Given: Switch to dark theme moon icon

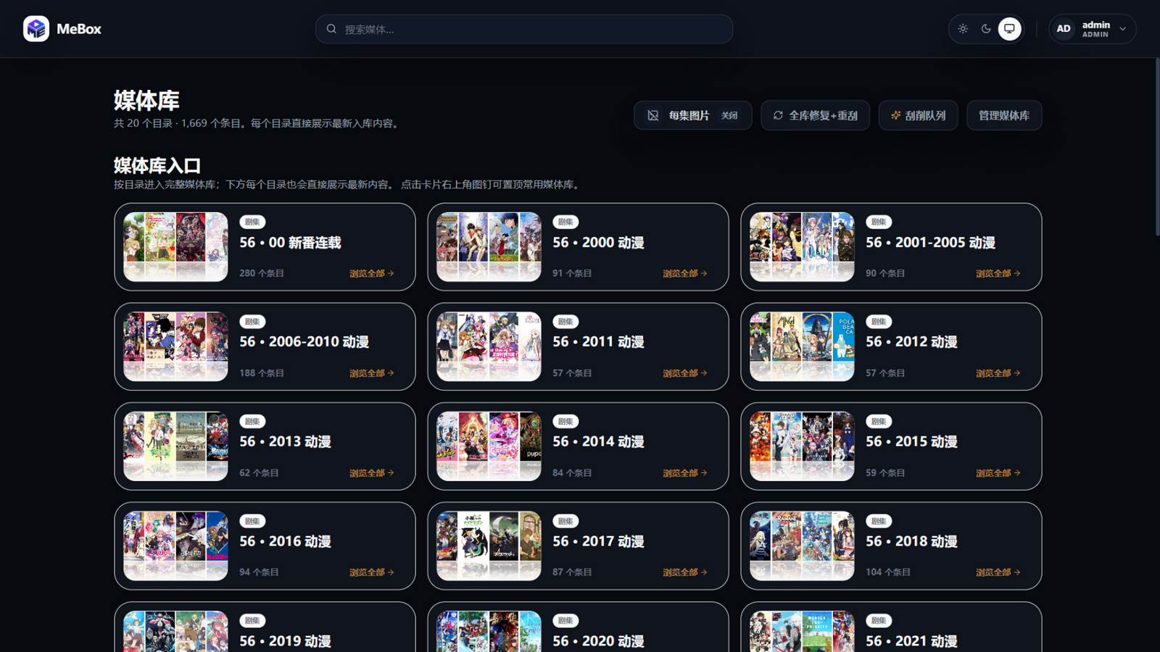Looking at the screenshot, I should [x=986, y=29].
